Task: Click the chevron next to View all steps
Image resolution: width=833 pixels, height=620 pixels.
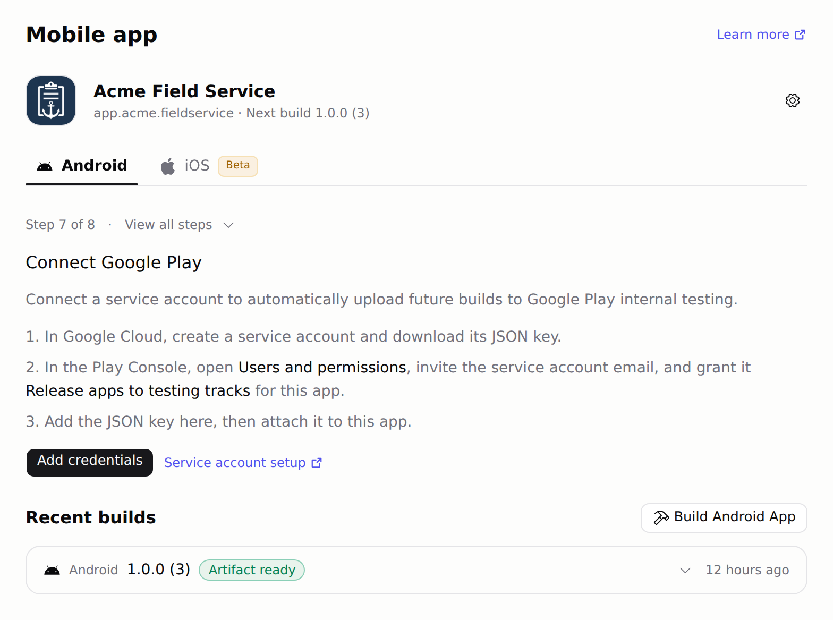Action: 228,225
